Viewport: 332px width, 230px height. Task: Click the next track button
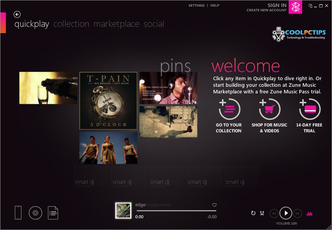tap(297, 214)
